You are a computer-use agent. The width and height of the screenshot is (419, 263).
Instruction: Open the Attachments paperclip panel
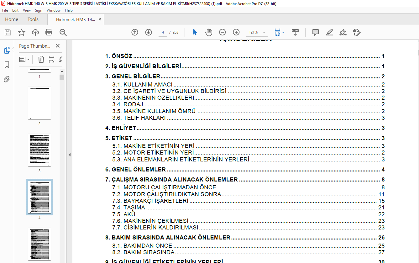pyautogui.click(x=7, y=79)
